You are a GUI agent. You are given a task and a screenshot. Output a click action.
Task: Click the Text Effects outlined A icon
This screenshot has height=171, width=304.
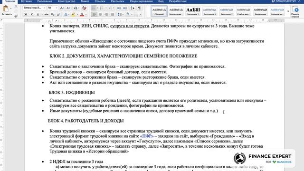tap(66, 14)
